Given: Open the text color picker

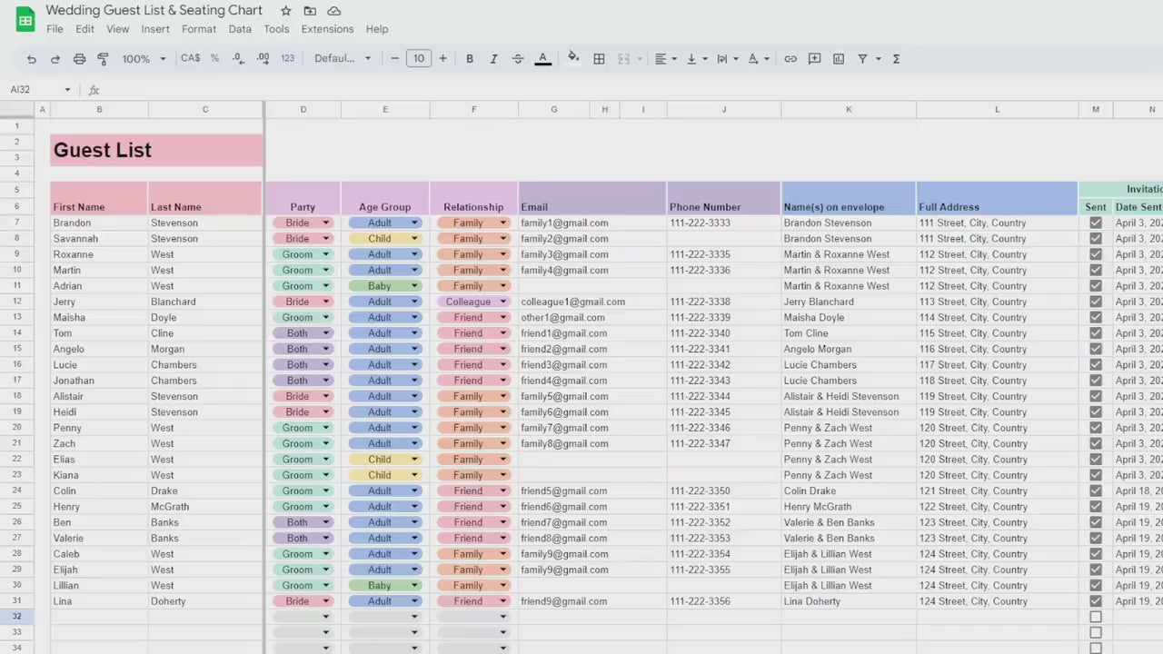Looking at the screenshot, I should [542, 59].
